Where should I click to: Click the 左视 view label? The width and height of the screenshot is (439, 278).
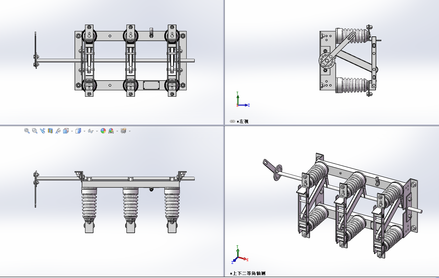[x=243, y=121]
